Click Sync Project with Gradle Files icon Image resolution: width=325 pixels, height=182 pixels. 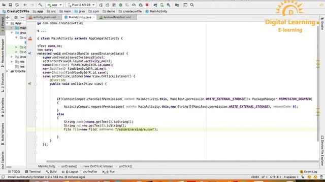tap(155, 5)
